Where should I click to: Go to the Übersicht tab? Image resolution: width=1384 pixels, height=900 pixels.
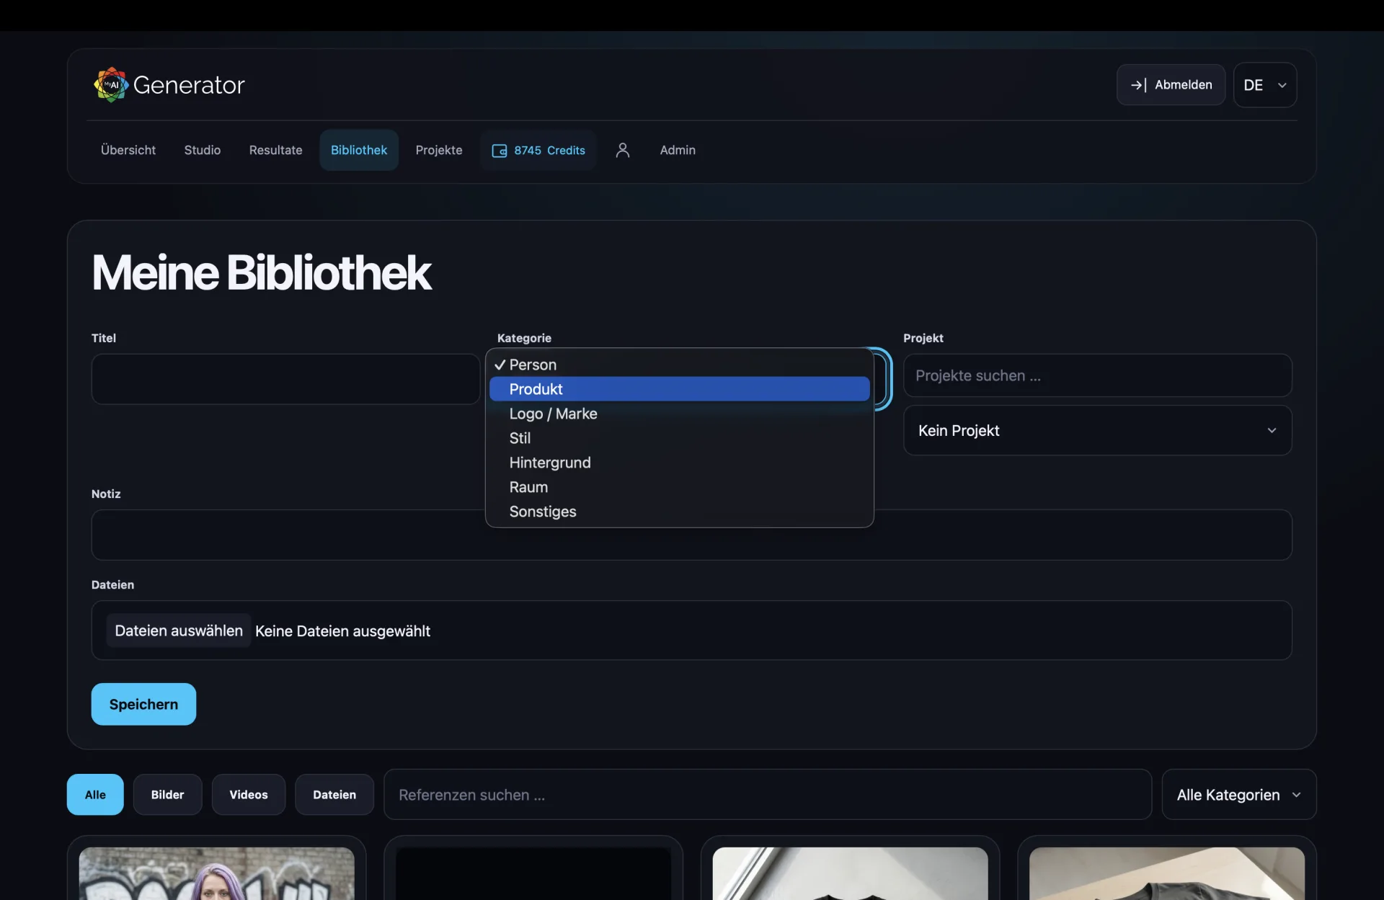(x=128, y=150)
